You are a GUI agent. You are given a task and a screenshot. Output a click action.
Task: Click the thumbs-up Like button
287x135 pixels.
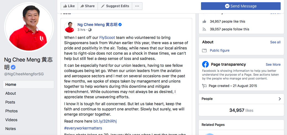coord(69,6)
